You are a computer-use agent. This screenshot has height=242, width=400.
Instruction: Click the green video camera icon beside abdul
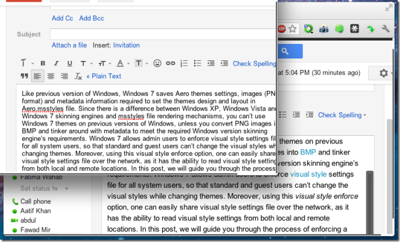(14, 220)
